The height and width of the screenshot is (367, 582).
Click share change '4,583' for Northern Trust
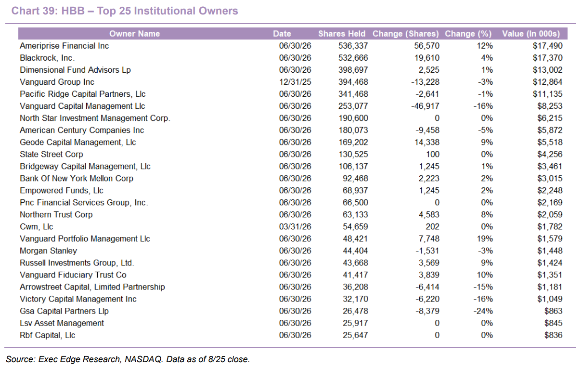tap(428, 214)
